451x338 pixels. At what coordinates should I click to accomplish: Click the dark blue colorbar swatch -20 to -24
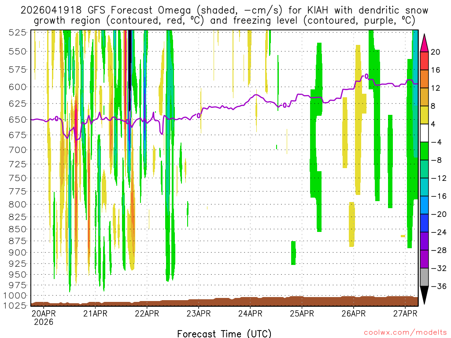(x=424, y=223)
